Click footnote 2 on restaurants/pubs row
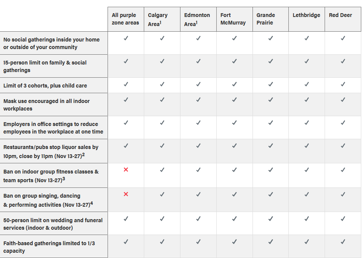The height and width of the screenshot is (258, 362). tap(83, 154)
